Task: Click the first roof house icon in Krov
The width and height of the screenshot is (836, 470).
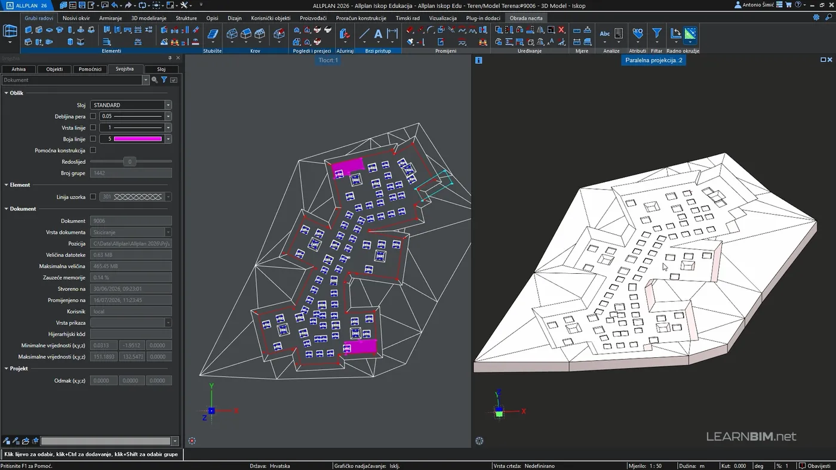Action: click(x=232, y=34)
